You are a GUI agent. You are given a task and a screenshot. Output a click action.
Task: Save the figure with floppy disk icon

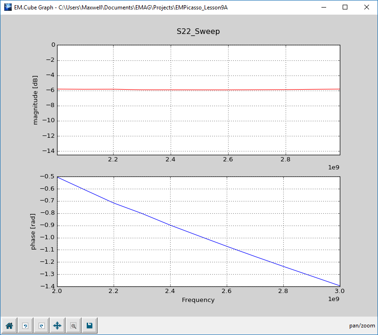tap(90, 326)
